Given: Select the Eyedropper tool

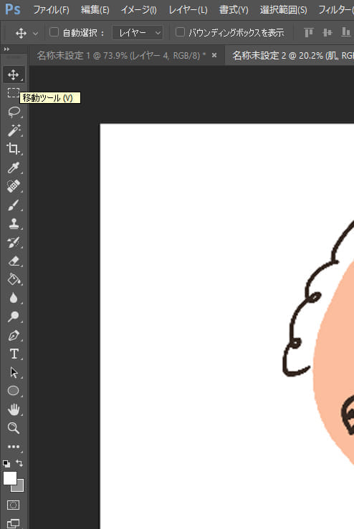Looking at the screenshot, I should tap(14, 168).
